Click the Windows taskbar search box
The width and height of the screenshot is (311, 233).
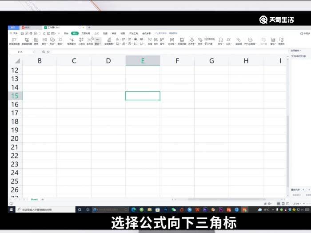(x=45, y=209)
